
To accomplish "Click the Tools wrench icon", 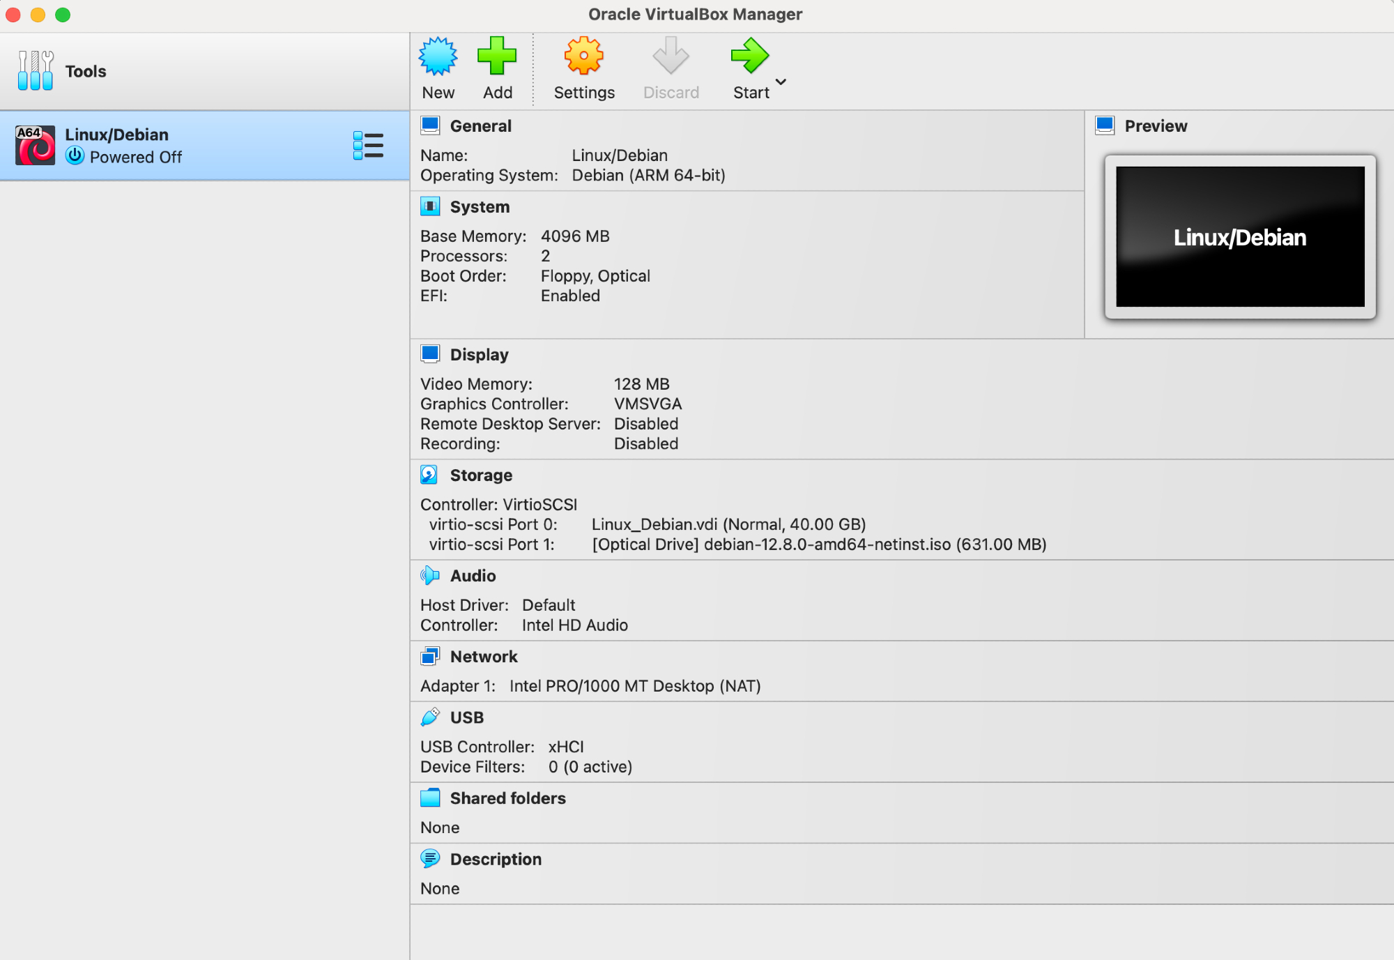I will coord(36,70).
